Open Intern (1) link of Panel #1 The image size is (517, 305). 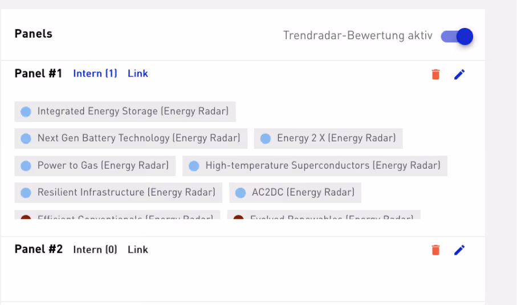pos(95,73)
